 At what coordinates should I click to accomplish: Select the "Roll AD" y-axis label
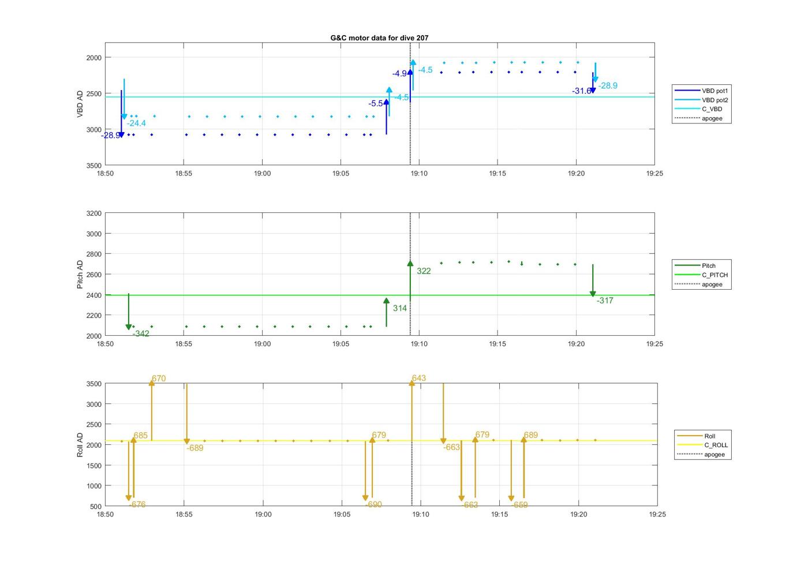click(80, 445)
